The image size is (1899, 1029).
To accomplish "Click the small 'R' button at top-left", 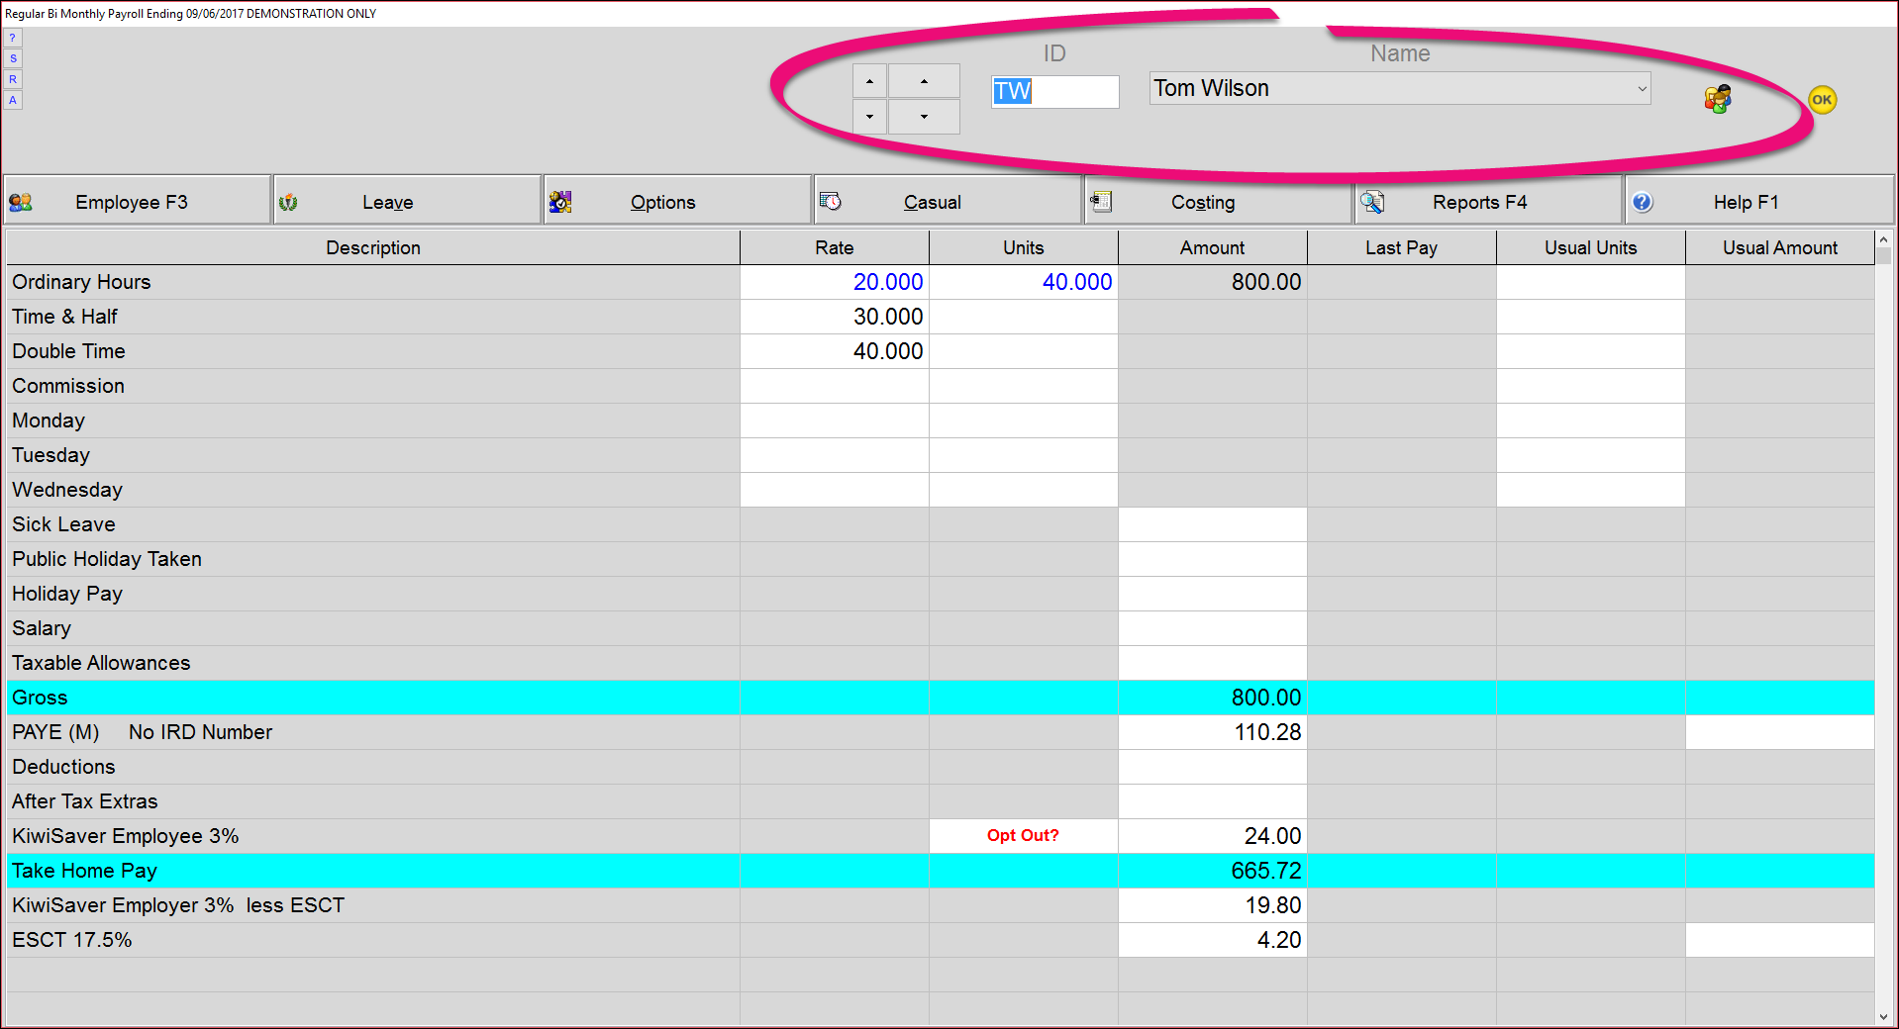I will tap(13, 79).
